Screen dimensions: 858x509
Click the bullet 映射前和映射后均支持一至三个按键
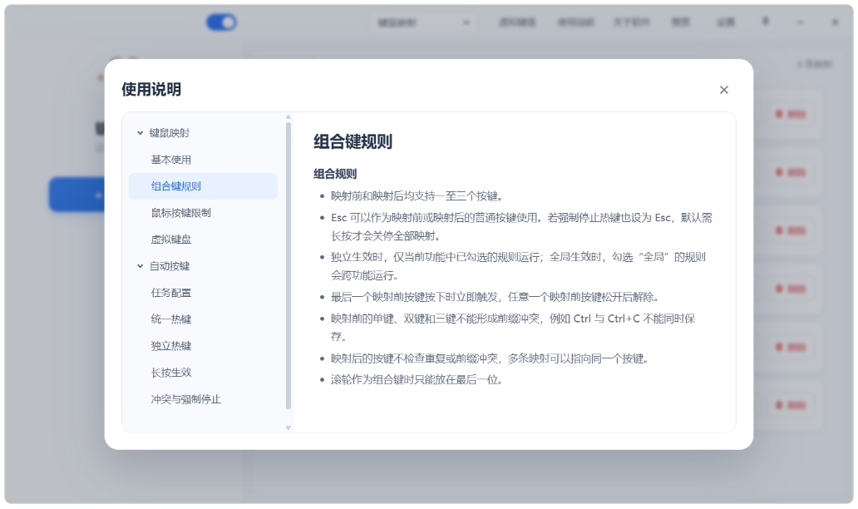[417, 196]
